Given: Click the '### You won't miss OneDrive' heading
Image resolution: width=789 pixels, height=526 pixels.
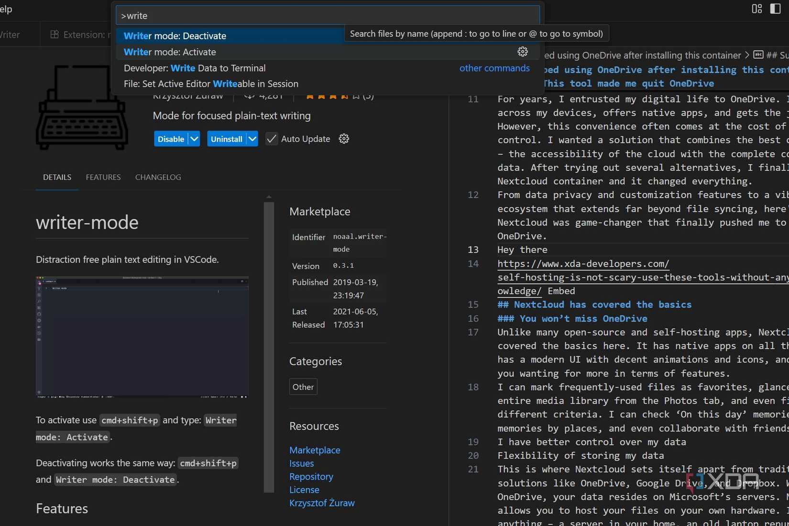Looking at the screenshot, I should coord(572,318).
